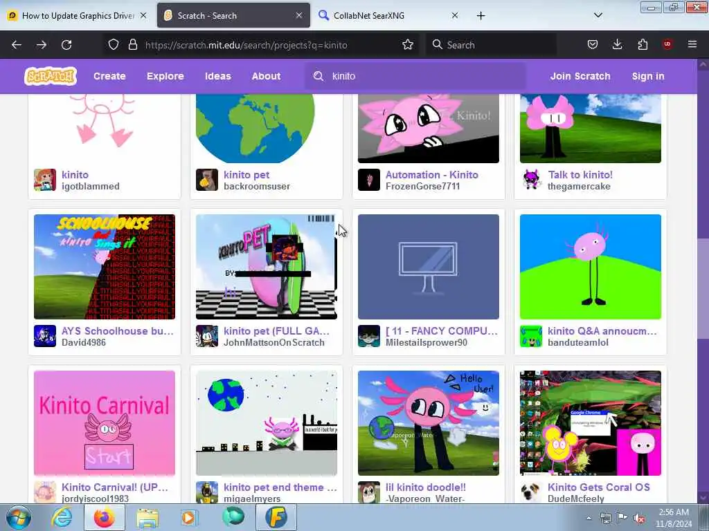Screen dimensions: 709x531
Task: Open the Ideas menu item
Action: tap(218, 76)
